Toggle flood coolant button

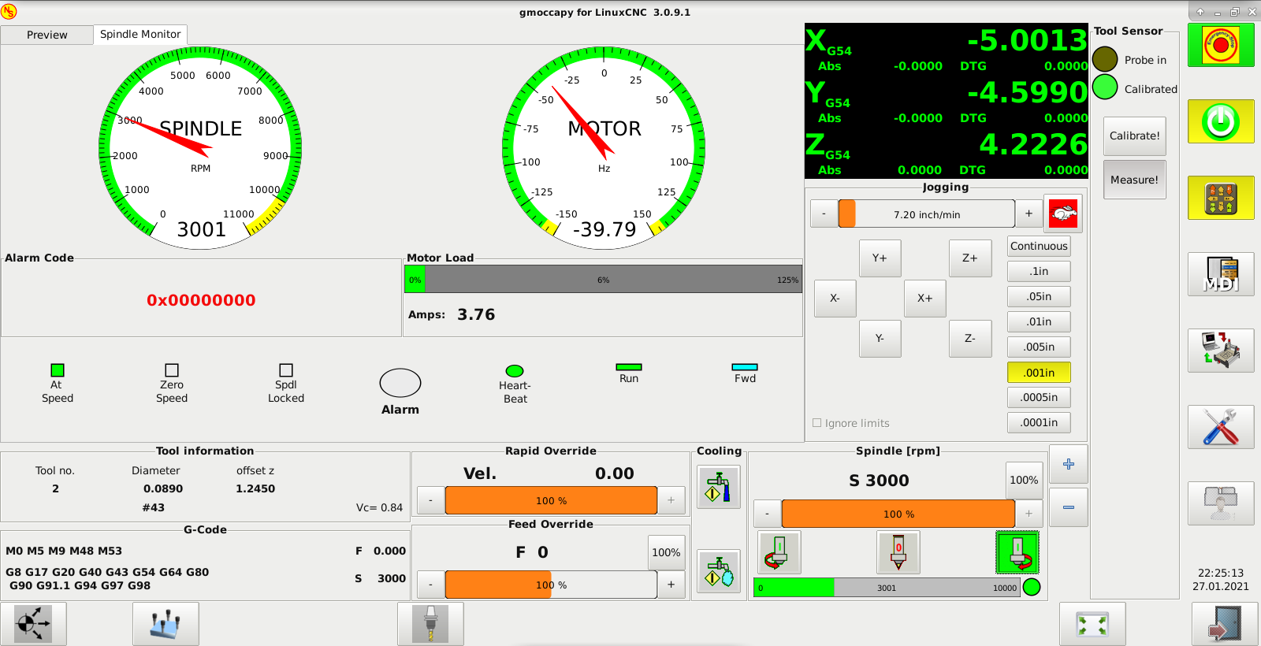tap(719, 487)
